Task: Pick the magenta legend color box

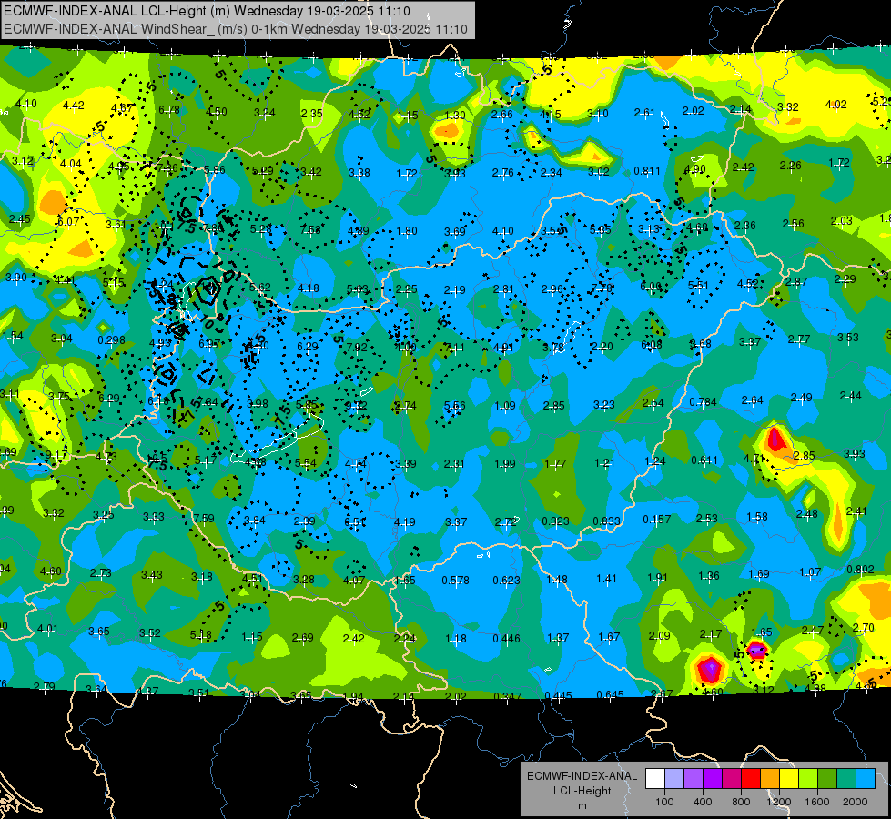Action: pos(732,779)
